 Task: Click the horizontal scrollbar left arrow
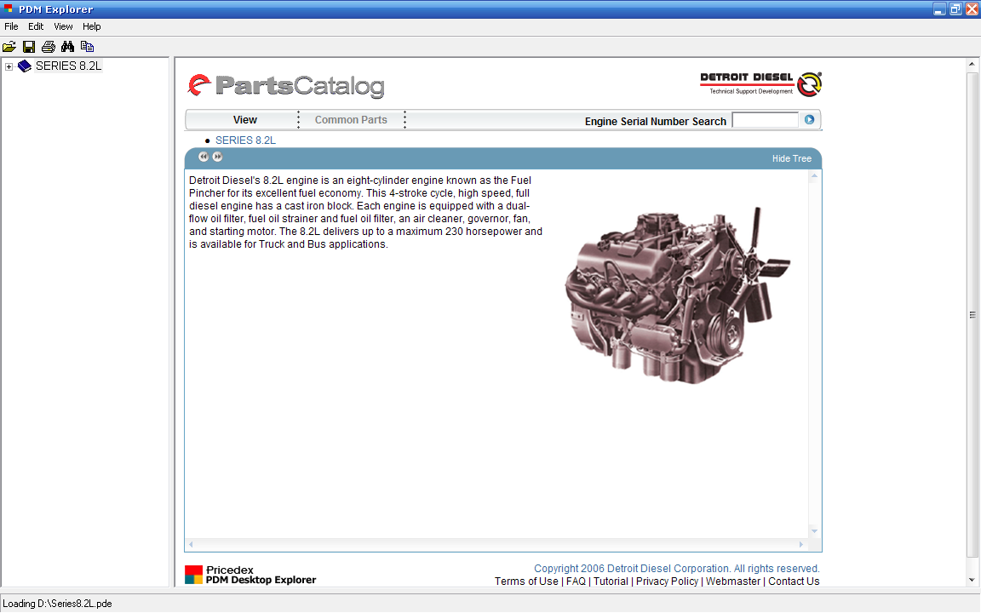[191, 544]
